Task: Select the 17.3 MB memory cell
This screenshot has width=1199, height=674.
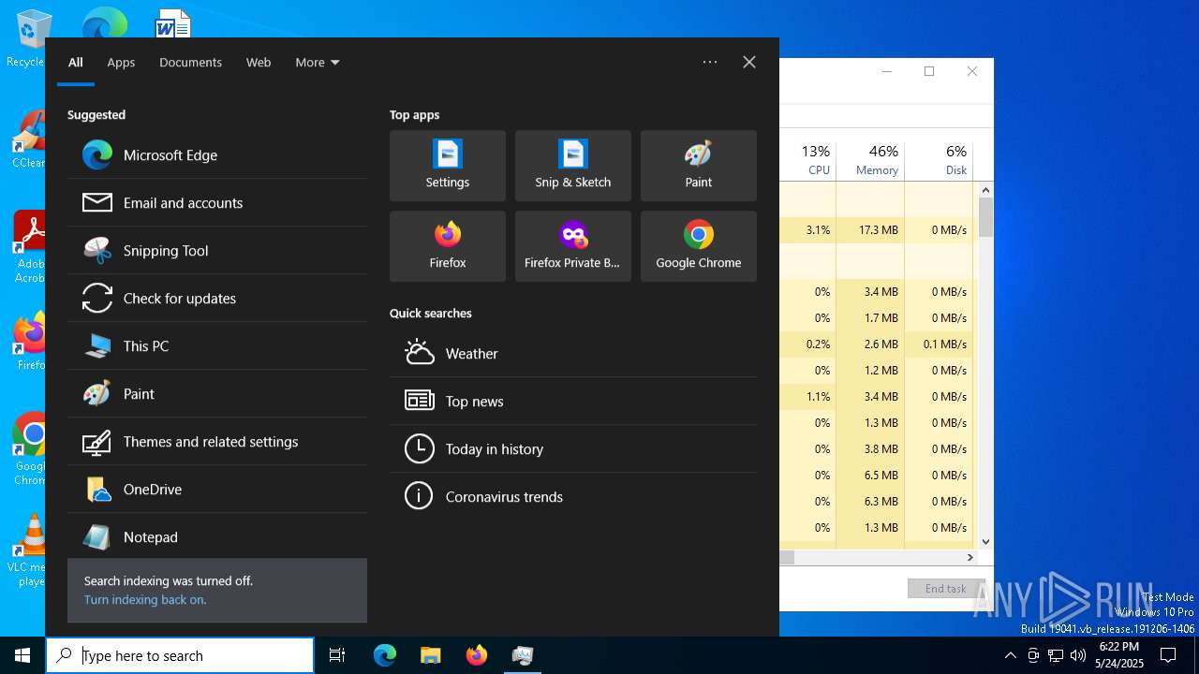Action: tap(870, 230)
